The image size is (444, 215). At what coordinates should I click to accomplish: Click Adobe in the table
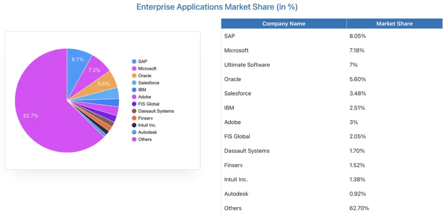coord(232,122)
